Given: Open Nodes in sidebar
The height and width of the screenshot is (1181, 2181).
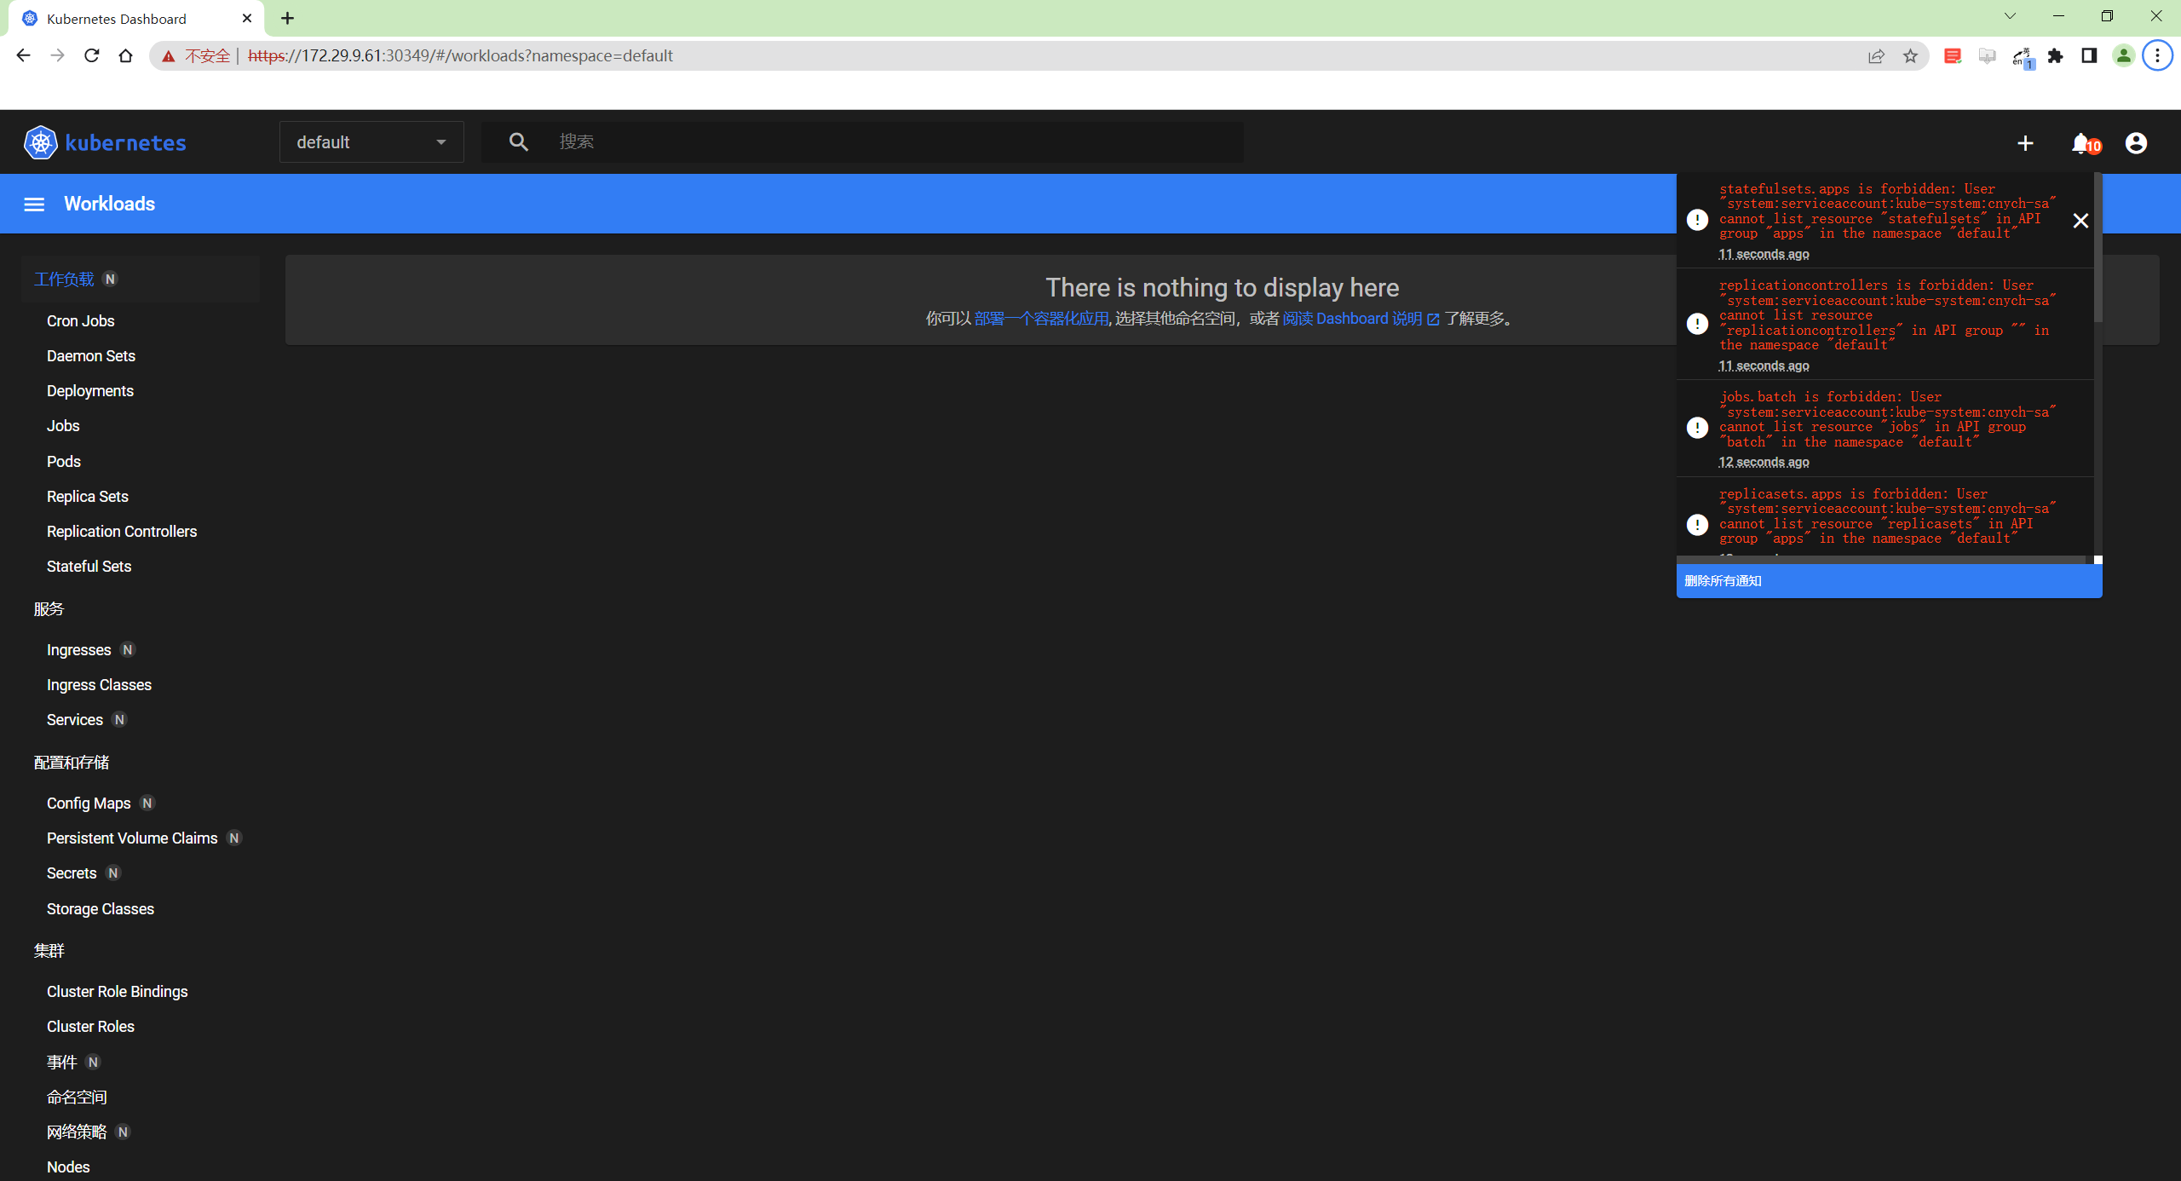Looking at the screenshot, I should coord(68,1167).
